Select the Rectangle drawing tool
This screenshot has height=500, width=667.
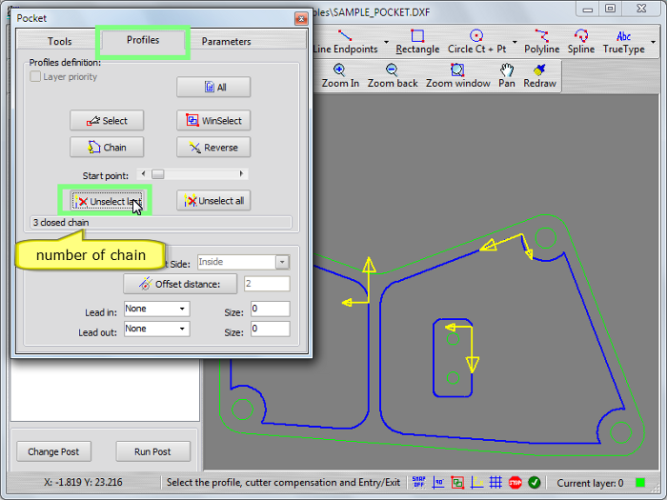[417, 42]
